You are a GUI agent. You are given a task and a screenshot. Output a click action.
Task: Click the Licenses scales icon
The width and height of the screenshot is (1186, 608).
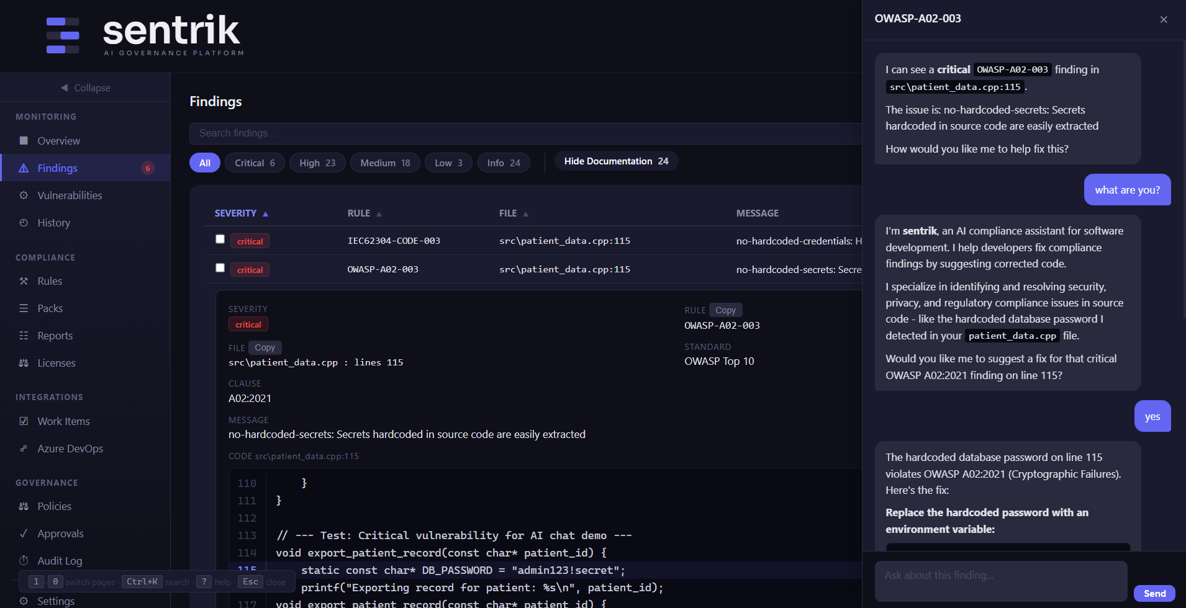coord(24,363)
